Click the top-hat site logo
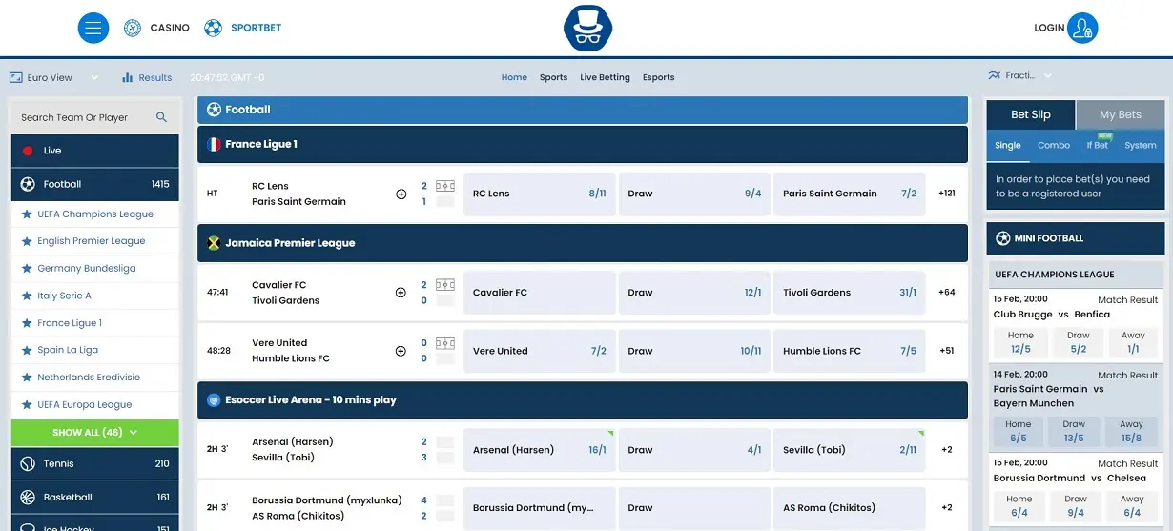This screenshot has height=531, width=1173. click(587, 28)
